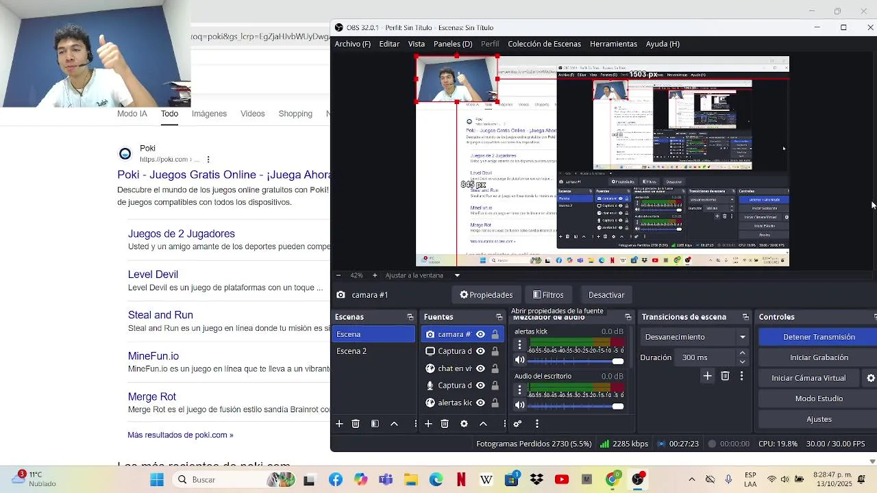Open Archivo (F) menu
The width and height of the screenshot is (877, 493).
coord(352,44)
